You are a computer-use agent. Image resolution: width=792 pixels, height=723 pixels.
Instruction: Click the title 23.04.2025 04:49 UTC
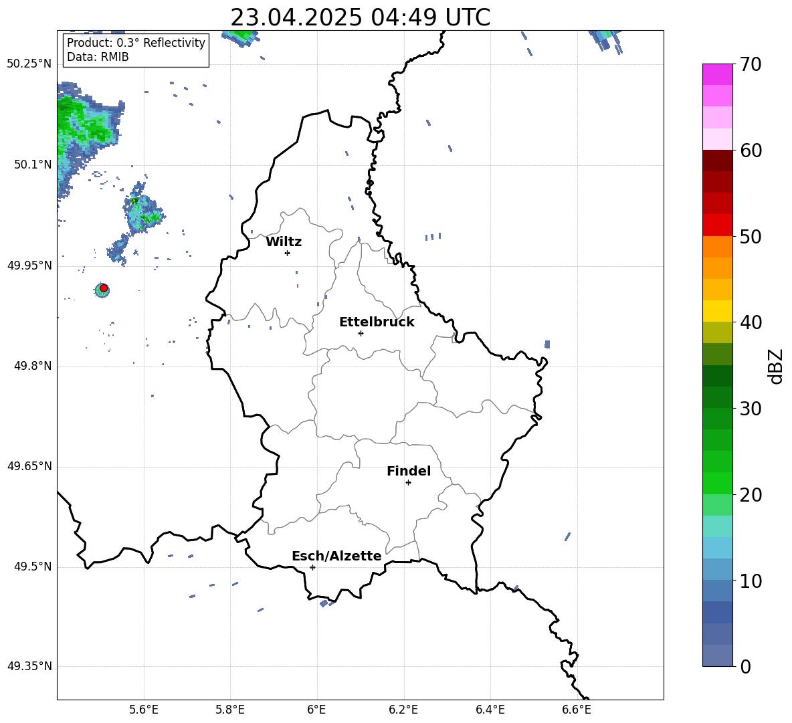click(360, 17)
